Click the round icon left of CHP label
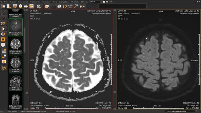 [x=107, y=2]
